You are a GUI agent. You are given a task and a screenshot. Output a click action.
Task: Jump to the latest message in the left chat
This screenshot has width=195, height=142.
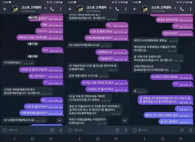[60, 120]
